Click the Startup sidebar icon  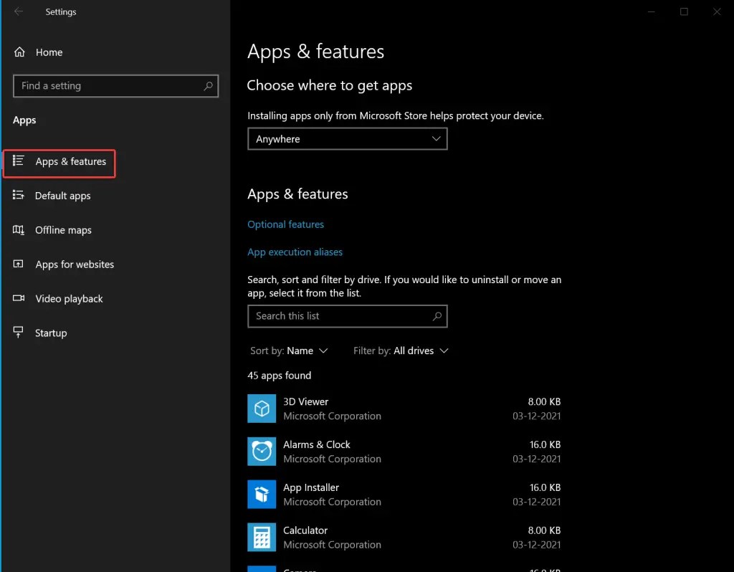18,333
